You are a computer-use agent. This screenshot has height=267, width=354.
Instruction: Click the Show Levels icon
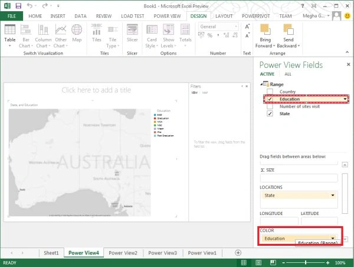tap(168, 30)
